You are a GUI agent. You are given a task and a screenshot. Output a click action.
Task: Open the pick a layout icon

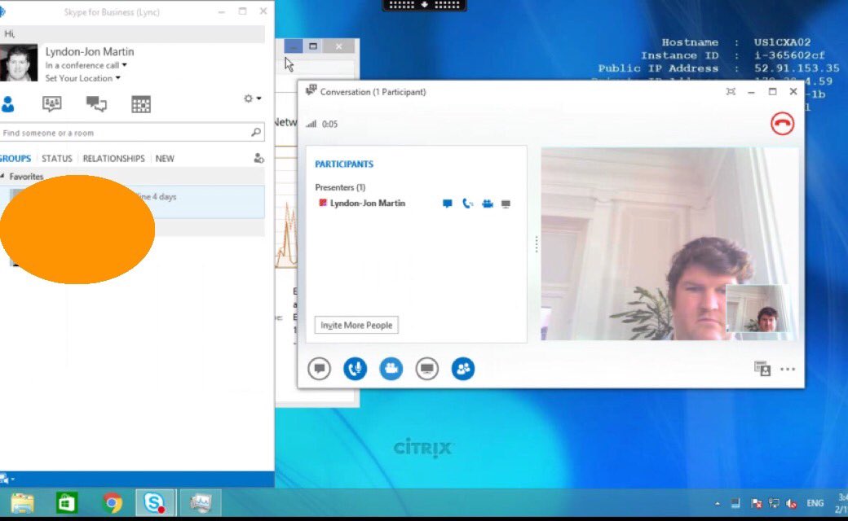(x=762, y=369)
